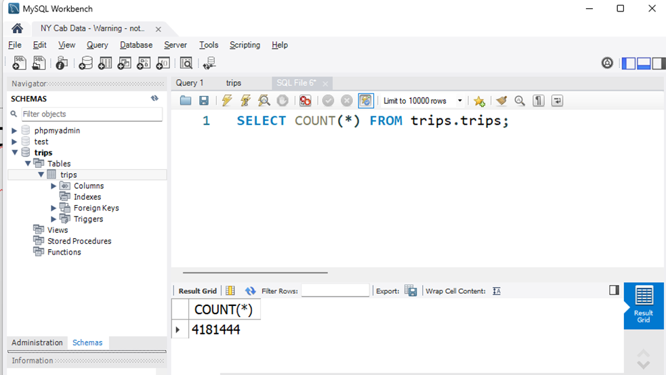Save the SQL script to file
Screen dimensions: 666x375
click(203, 101)
